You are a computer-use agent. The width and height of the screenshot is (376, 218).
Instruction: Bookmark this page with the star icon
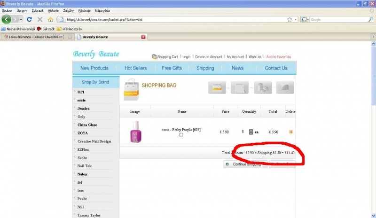point(290,19)
